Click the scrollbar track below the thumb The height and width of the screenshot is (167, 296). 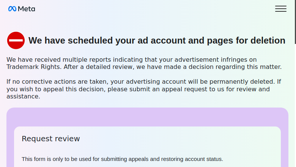coord(295,105)
